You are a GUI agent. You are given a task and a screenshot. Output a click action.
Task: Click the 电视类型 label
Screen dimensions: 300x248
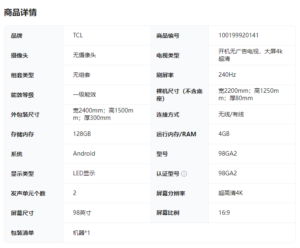point(168,55)
